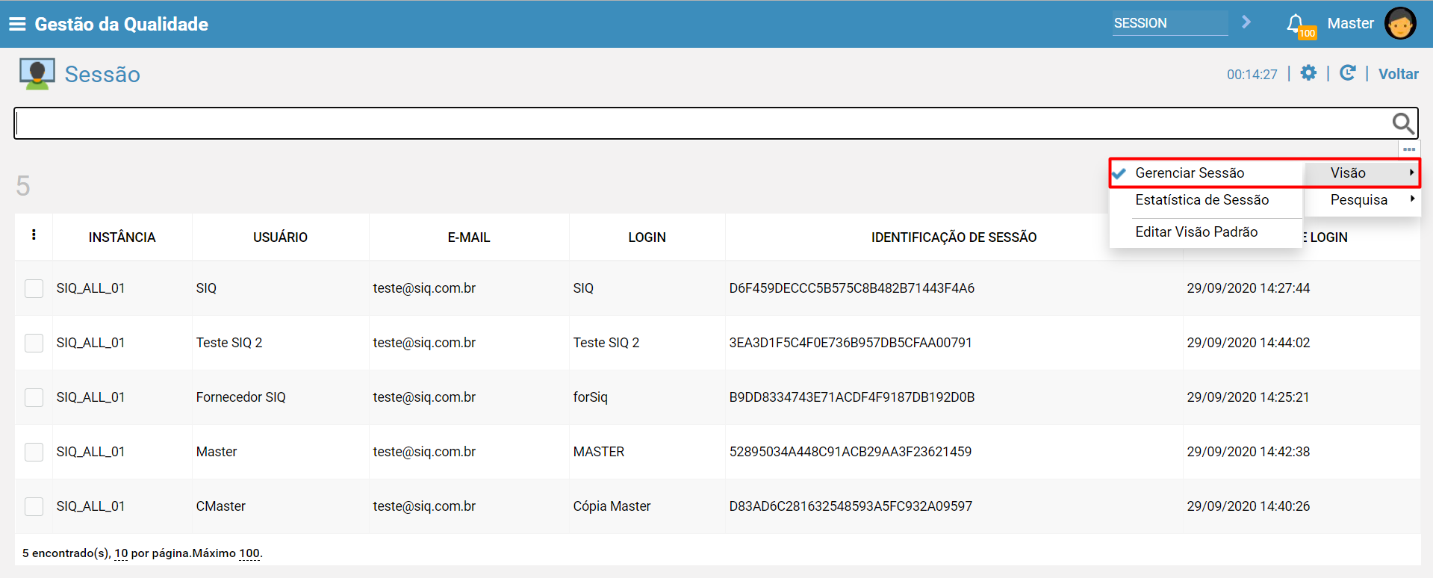Image resolution: width=1433 pixels, height=578 pixels.
Task: Open the hamburger navigation menu
Action: click(17, 24)
